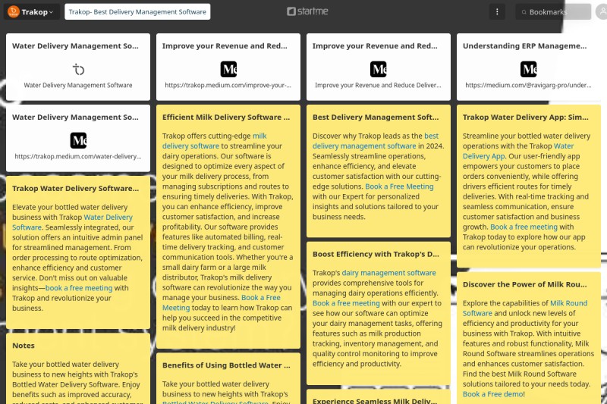This screenshot has height=404, width=607.
Task: Open the Trakop account dropdown
Action: pos(32,12)
